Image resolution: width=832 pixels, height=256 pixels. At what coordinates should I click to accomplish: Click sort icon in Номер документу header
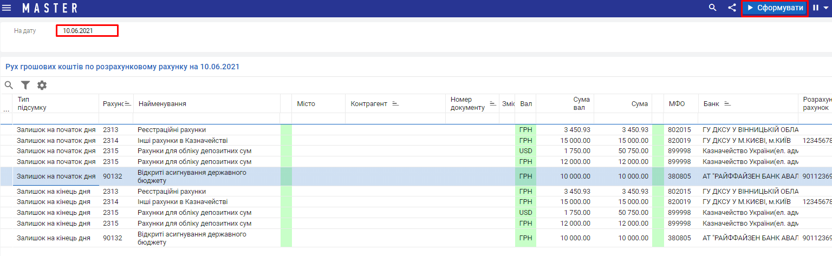tap(493, 103)
